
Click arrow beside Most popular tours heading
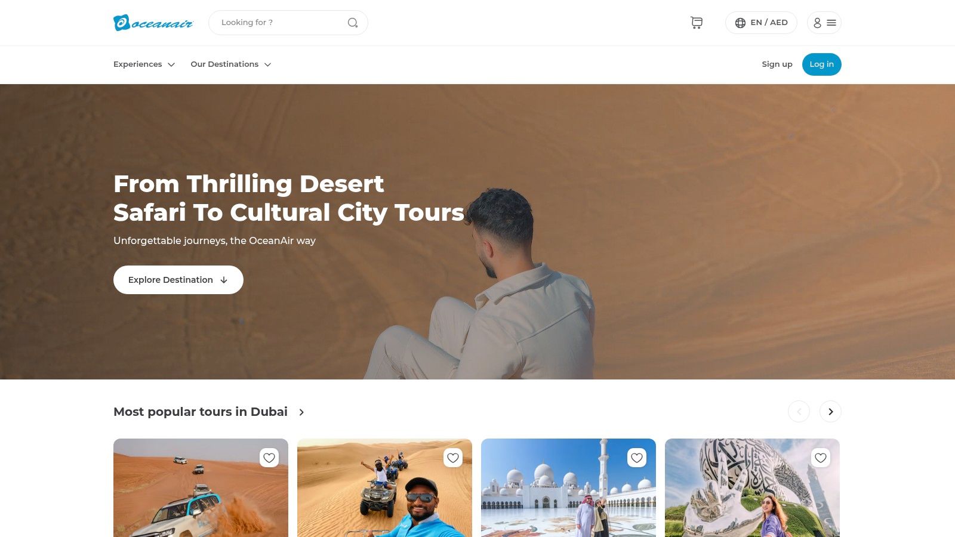point(301,412)
